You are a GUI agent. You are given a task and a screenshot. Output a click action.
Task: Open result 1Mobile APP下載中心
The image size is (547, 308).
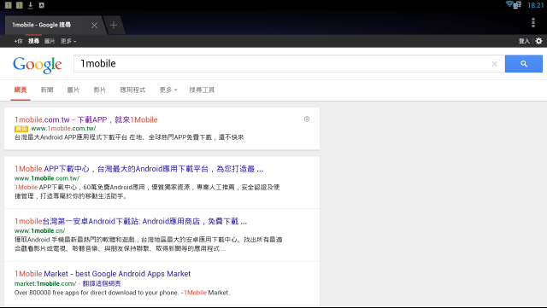(x=138, y=169)
